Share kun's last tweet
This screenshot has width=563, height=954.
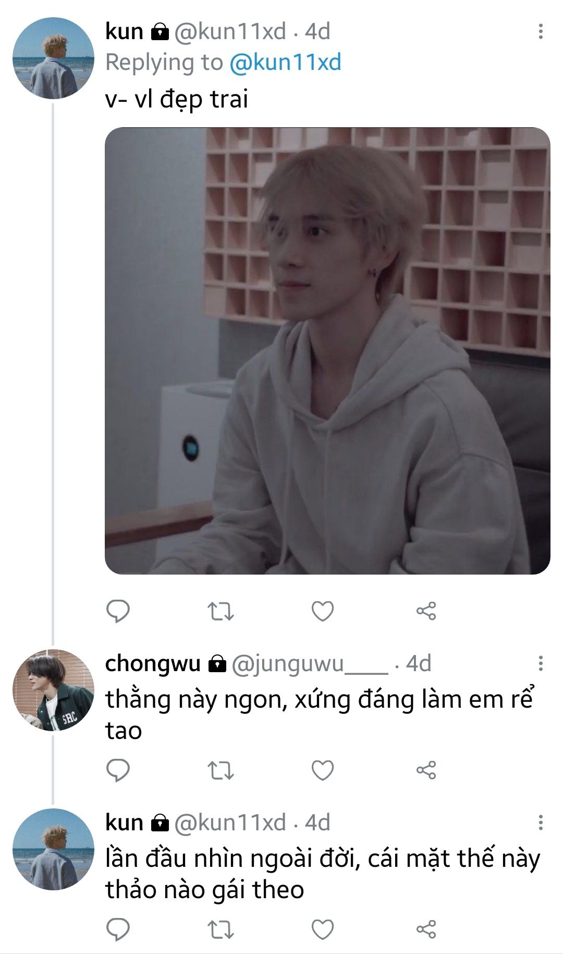click(426, 929)
